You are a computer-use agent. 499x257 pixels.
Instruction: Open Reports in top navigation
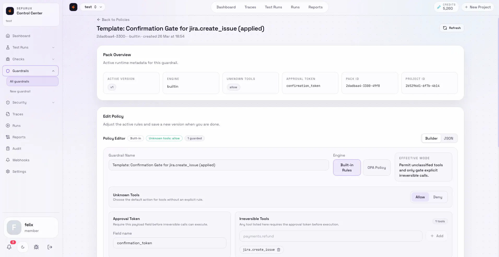pyautogui.click(x=315, y=7)
